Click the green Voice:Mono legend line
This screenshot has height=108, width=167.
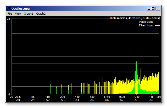158,22
